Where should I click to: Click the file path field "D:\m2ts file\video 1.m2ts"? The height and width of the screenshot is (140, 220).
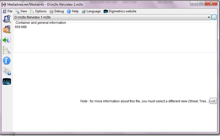pyautogui.click(x=112, y=17)
